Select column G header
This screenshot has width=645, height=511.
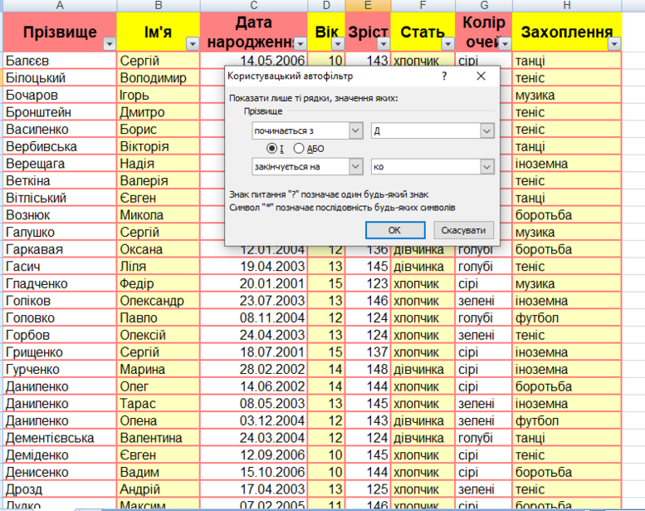coord(484,5)
